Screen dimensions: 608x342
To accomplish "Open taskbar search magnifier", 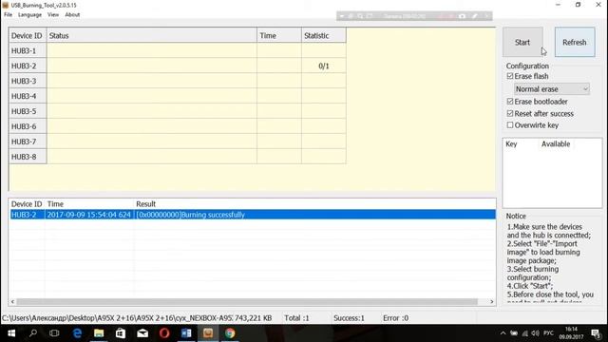I will click(33, 333).
